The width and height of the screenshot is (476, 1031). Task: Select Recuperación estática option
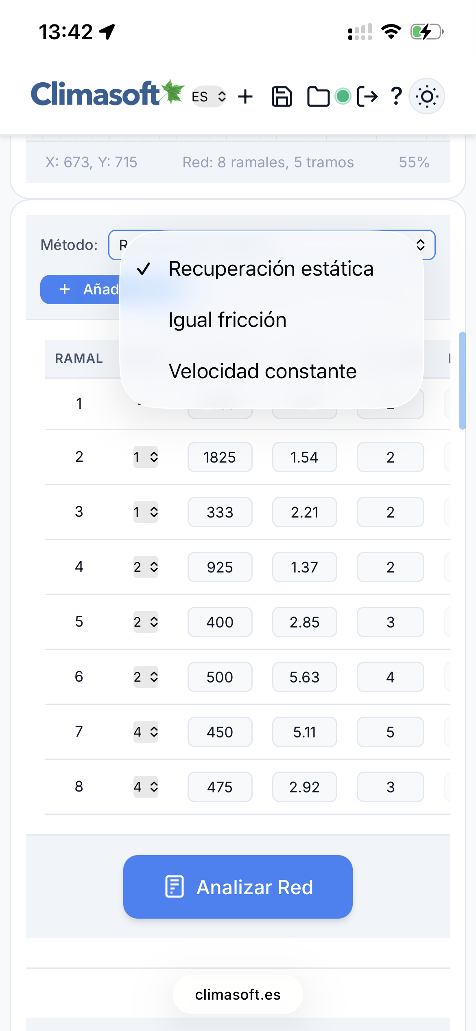click(x=271, y=269)
